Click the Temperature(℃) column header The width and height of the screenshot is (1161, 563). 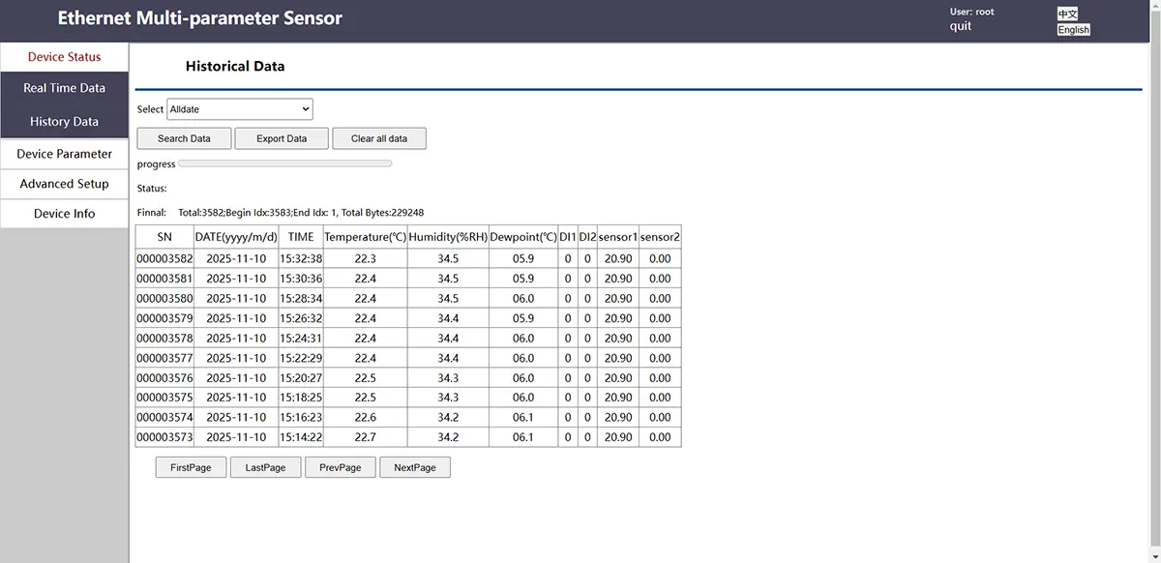pos(365,237)
